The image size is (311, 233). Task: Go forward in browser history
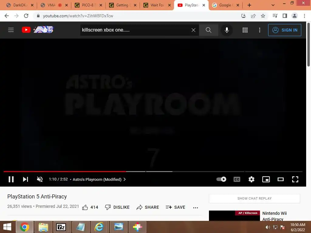pos(16,16)
